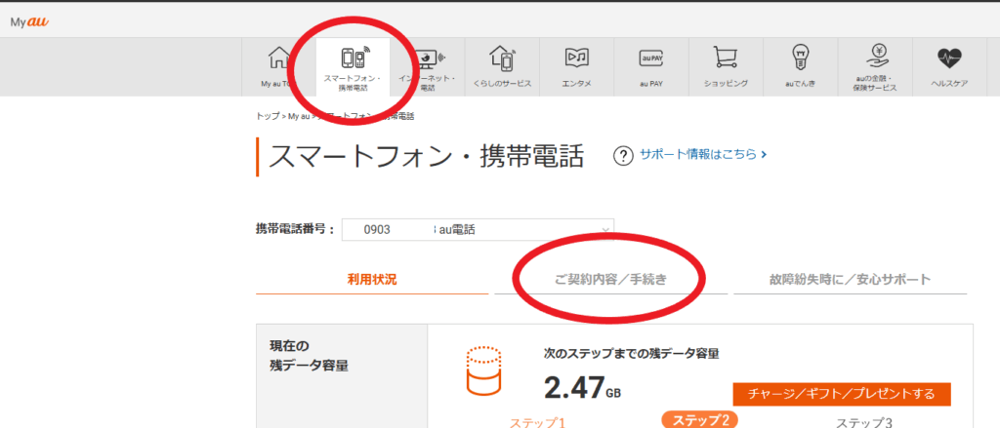Switch to the ご契約内容/手続き tab
This screenshot has width=1000, height=428.
610,279
